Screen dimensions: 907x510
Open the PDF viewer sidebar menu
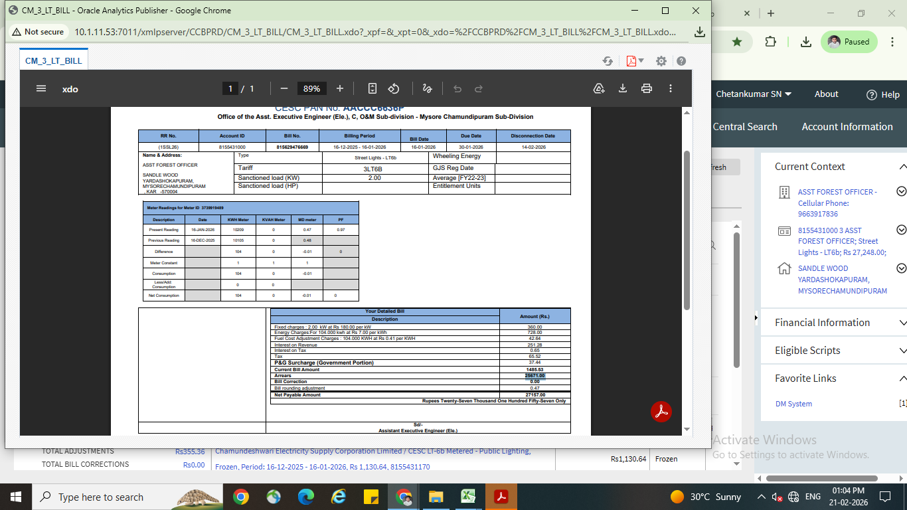coord(41,88)
